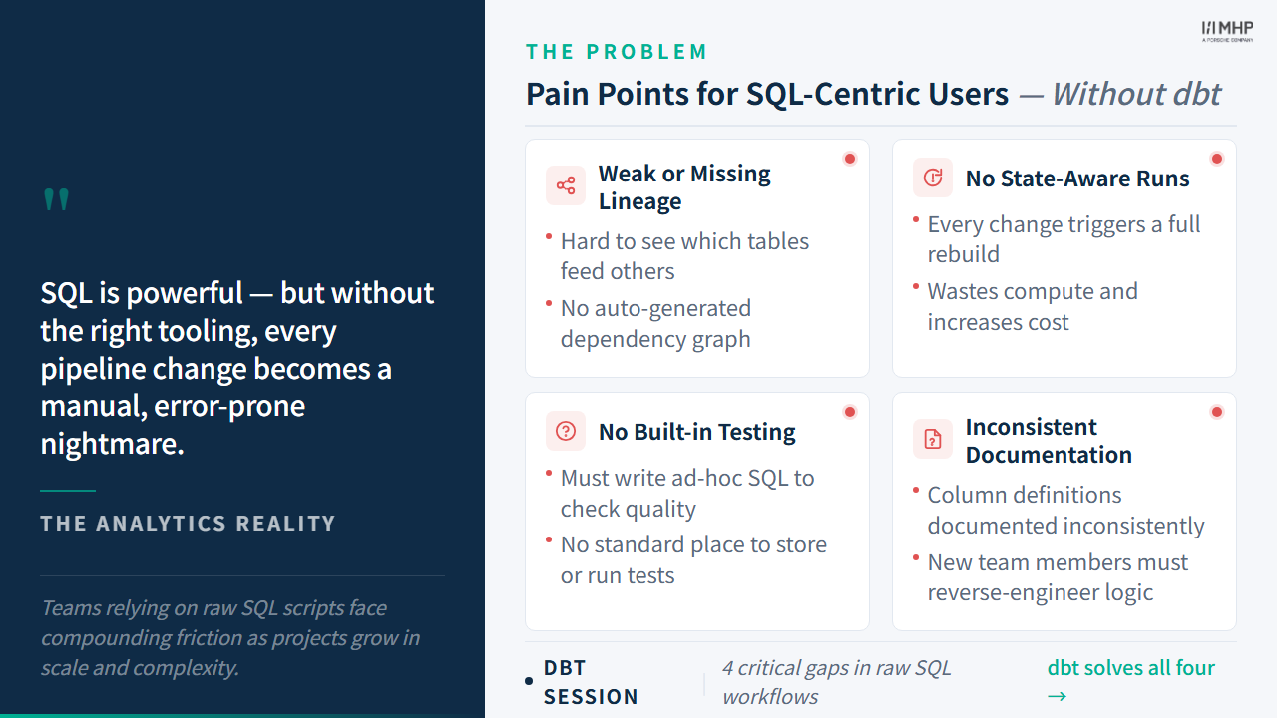Click red status dot on Lineage card
Image resolution: width=1277 pixels, height=718 pixels.
point(850,159)
